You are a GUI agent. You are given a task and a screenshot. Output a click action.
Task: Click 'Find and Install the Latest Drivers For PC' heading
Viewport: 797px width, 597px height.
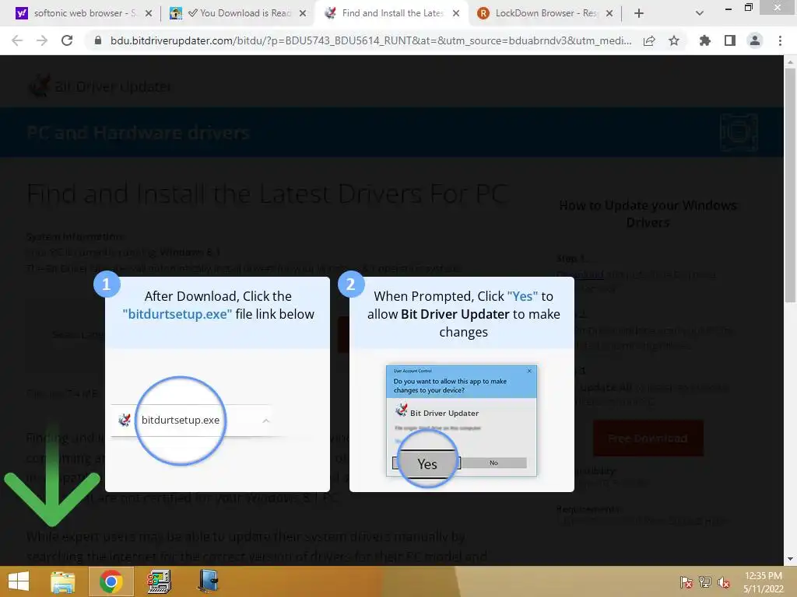267,194
